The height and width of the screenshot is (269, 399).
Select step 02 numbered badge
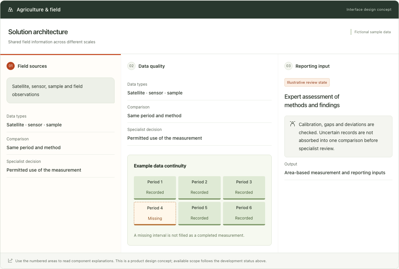click(x=131, y=66)
